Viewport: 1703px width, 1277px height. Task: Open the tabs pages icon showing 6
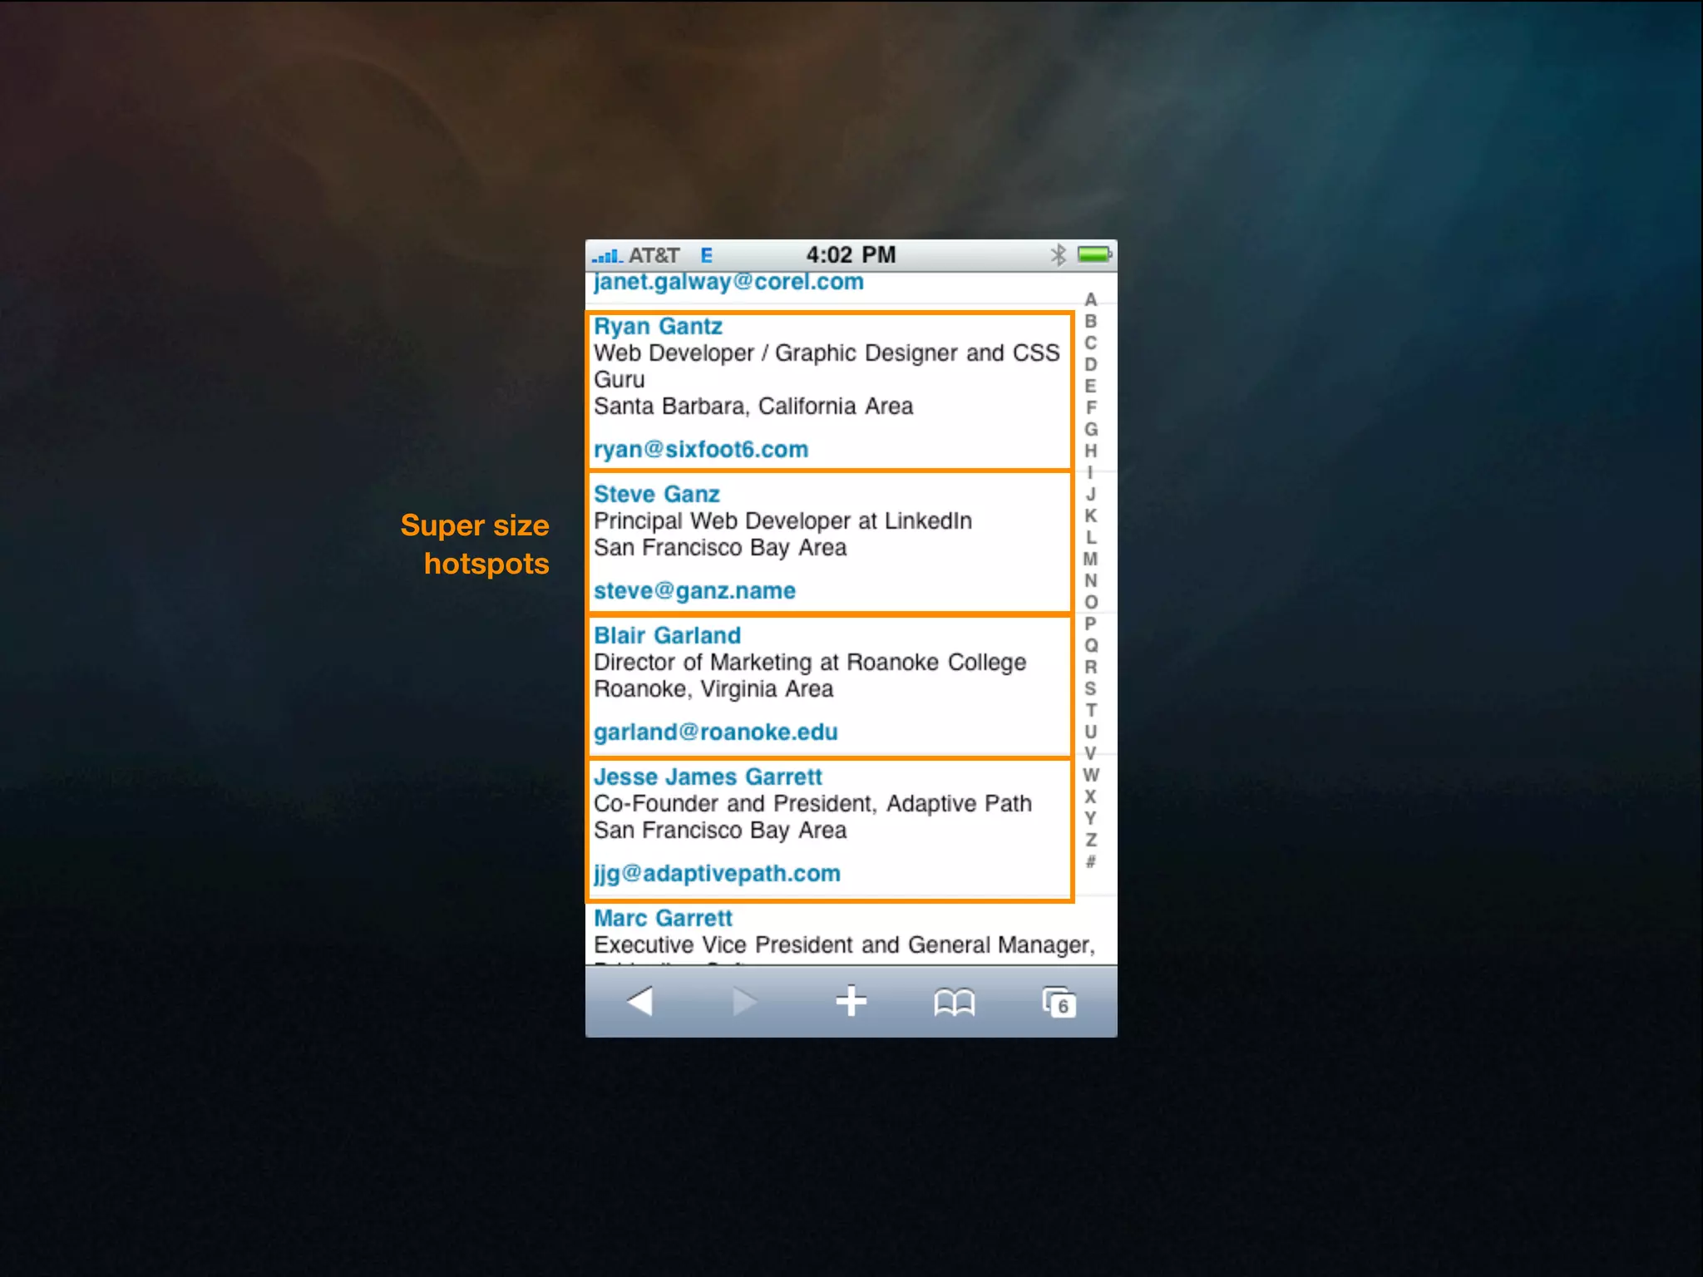(x=1059, y=1003)
